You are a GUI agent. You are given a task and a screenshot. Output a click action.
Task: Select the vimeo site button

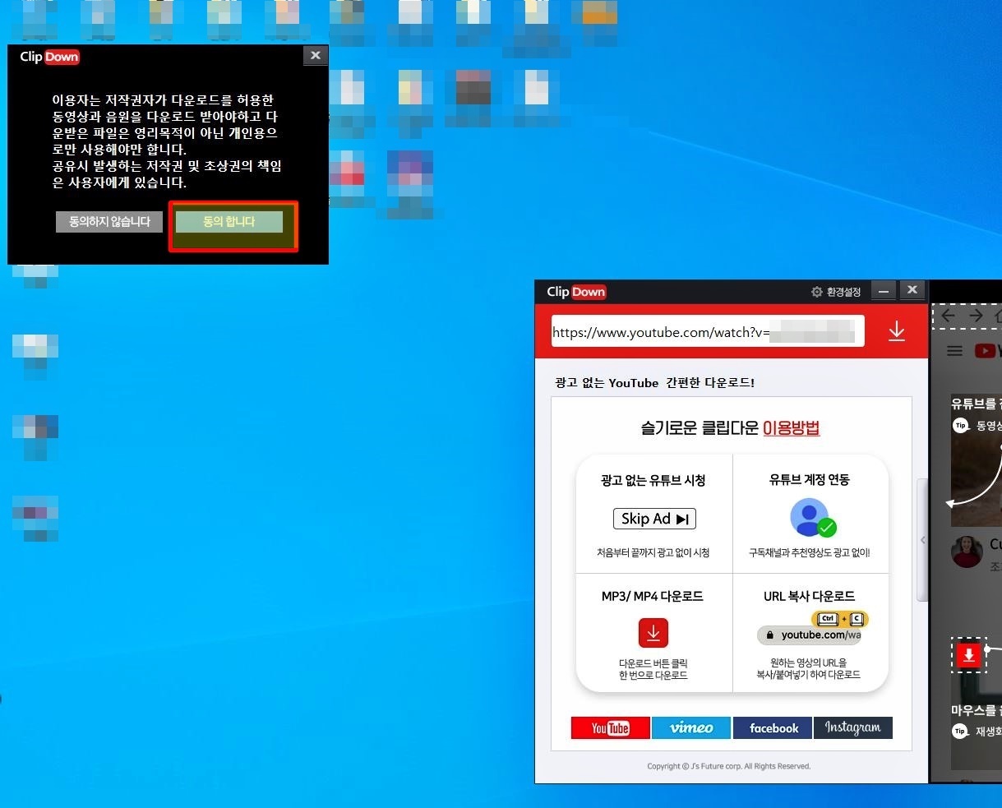coord(691,728)
